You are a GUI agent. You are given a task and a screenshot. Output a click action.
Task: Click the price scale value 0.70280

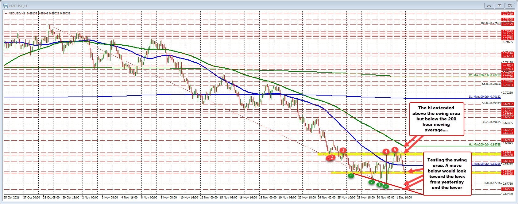[x=508, y=93]
